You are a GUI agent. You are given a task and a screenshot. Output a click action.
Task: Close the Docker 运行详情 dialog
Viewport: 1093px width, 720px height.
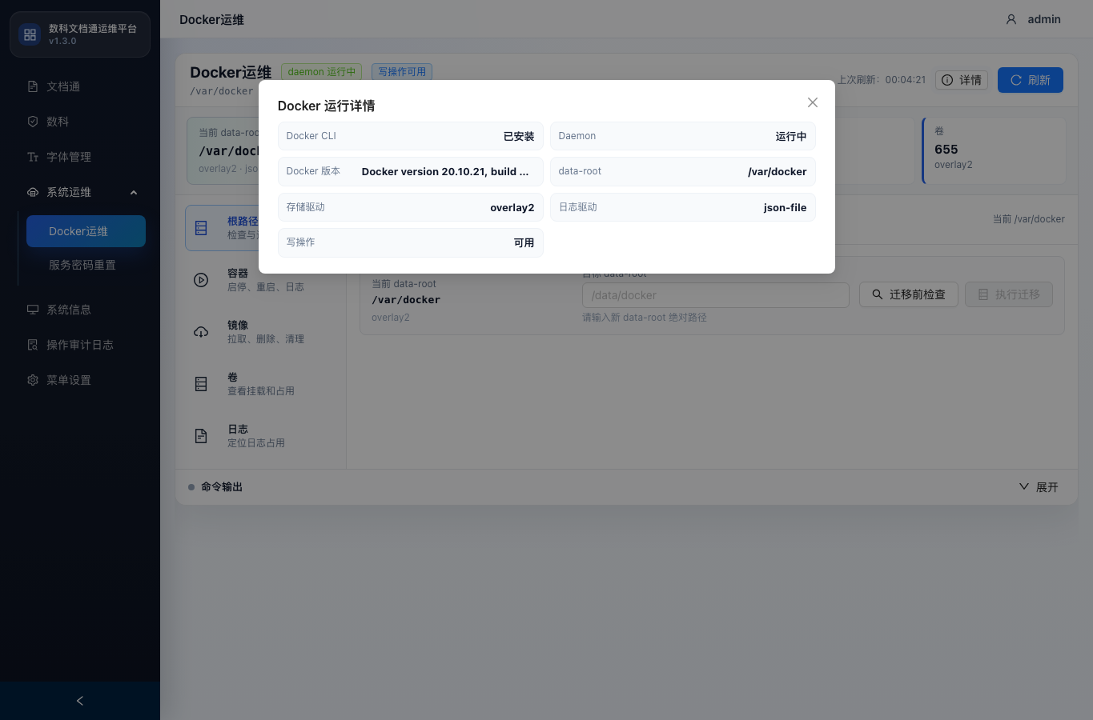(812, 102)
